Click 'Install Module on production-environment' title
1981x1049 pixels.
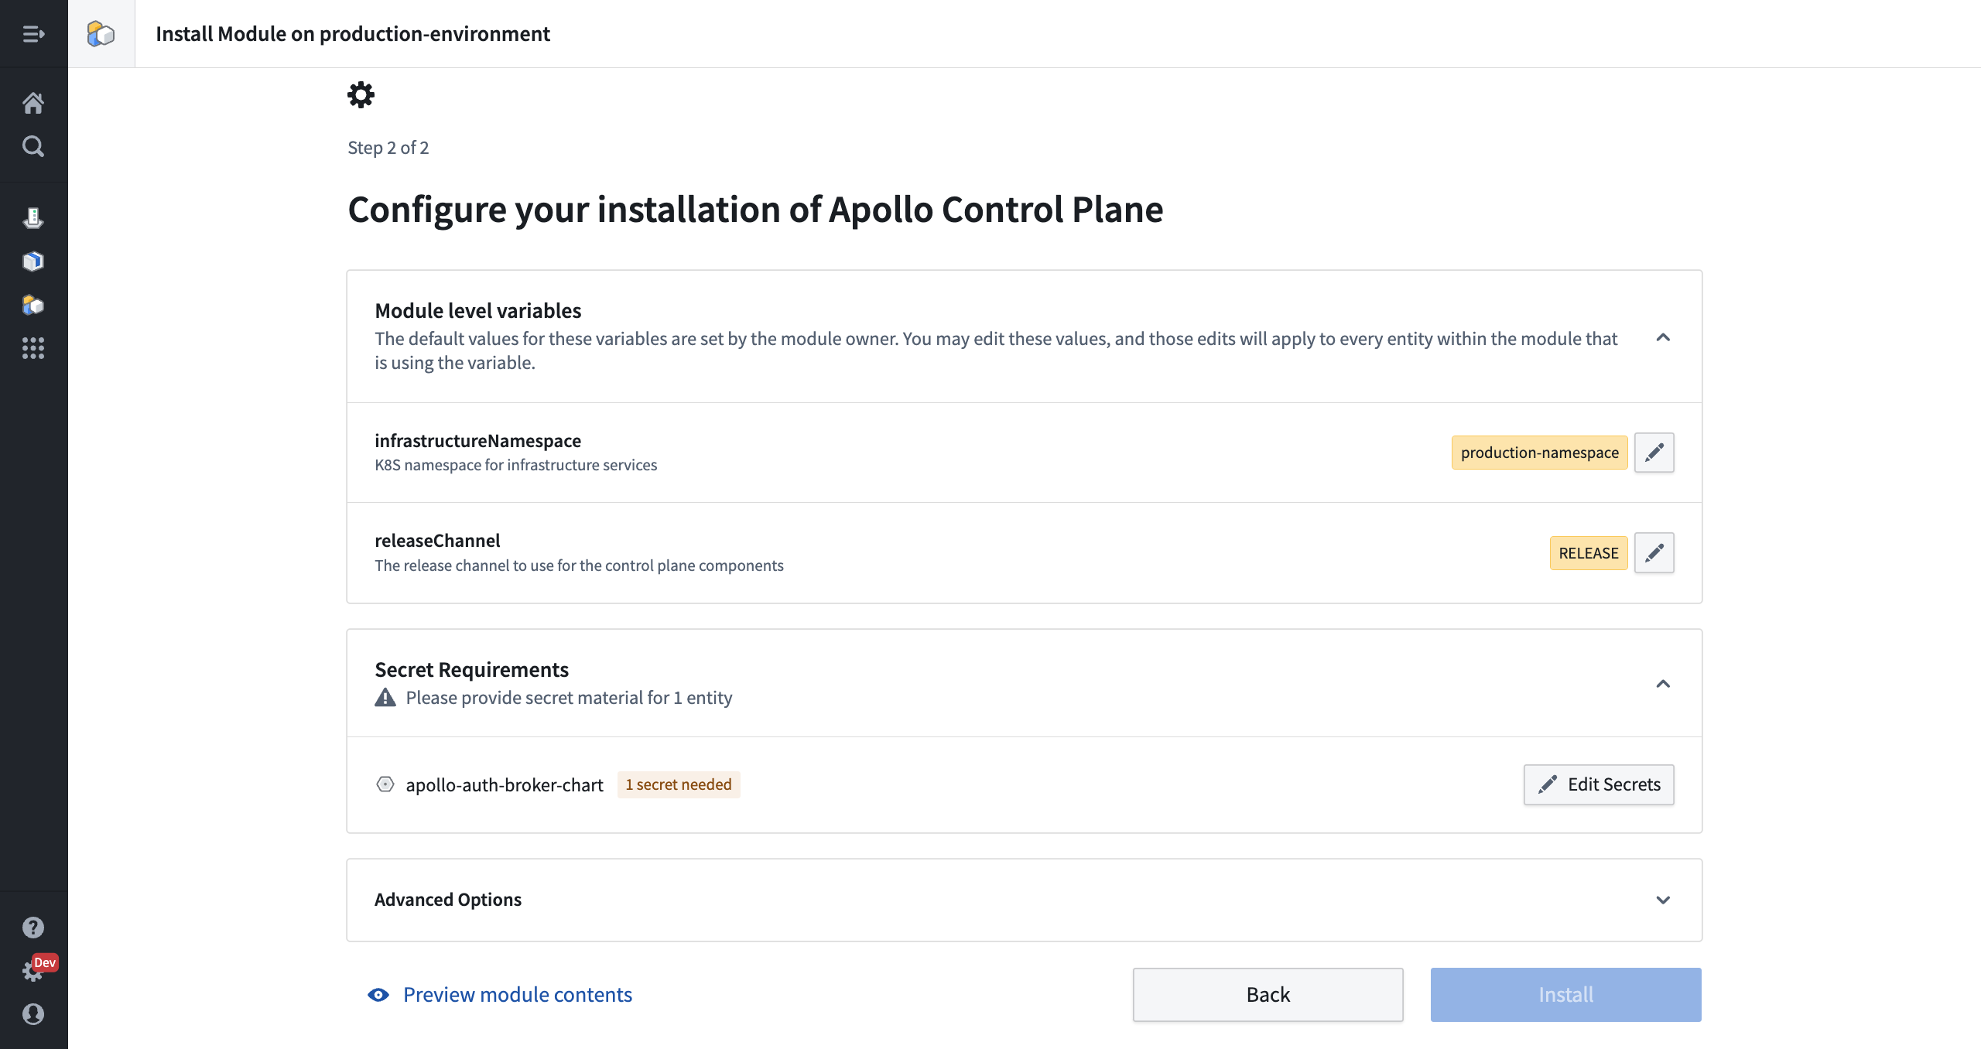pyautogui.click(x=353, y=34)
